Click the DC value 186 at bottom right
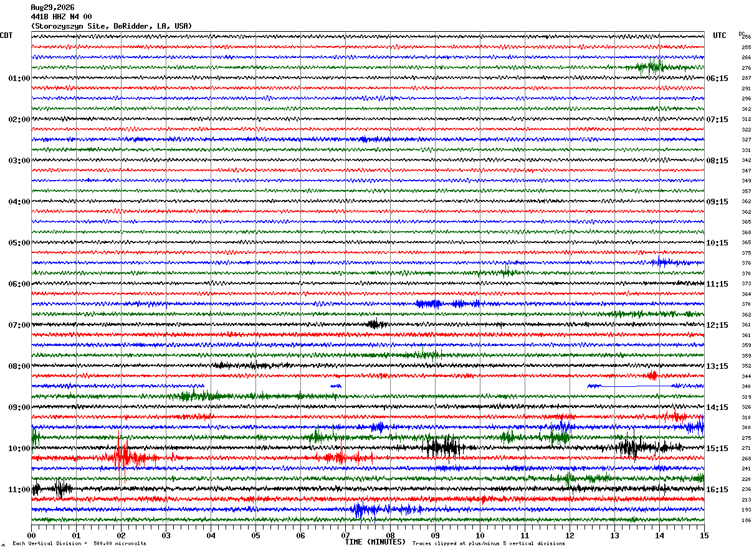The image size is (754, 552). 746,520
